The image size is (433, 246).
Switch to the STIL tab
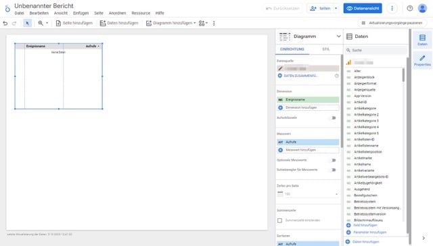tap(326, 49)
